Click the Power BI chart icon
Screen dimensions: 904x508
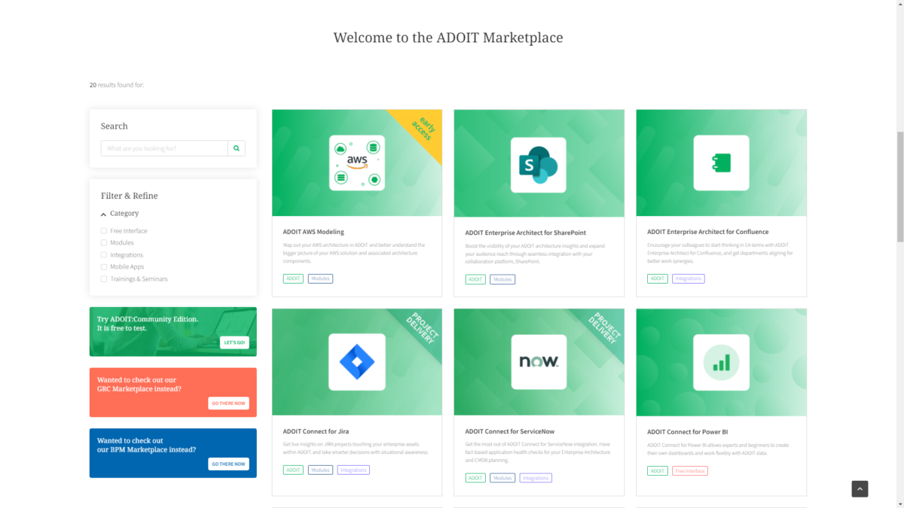tap(721, 361)
